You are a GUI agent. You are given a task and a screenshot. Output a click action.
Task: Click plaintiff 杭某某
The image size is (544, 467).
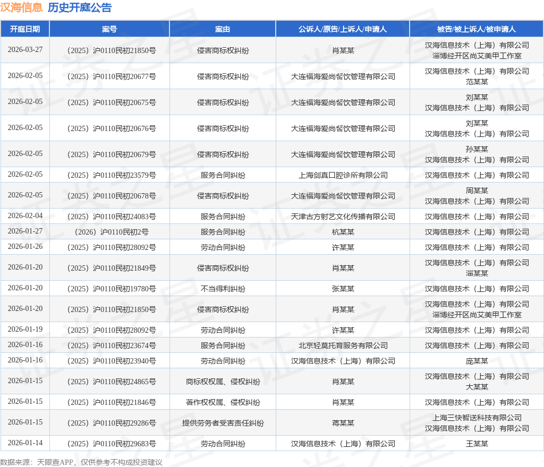(x=343, y=232)
